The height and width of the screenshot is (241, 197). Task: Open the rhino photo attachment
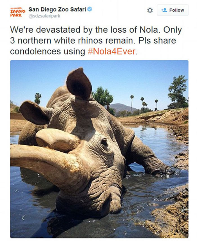click(x=99, y=149)
